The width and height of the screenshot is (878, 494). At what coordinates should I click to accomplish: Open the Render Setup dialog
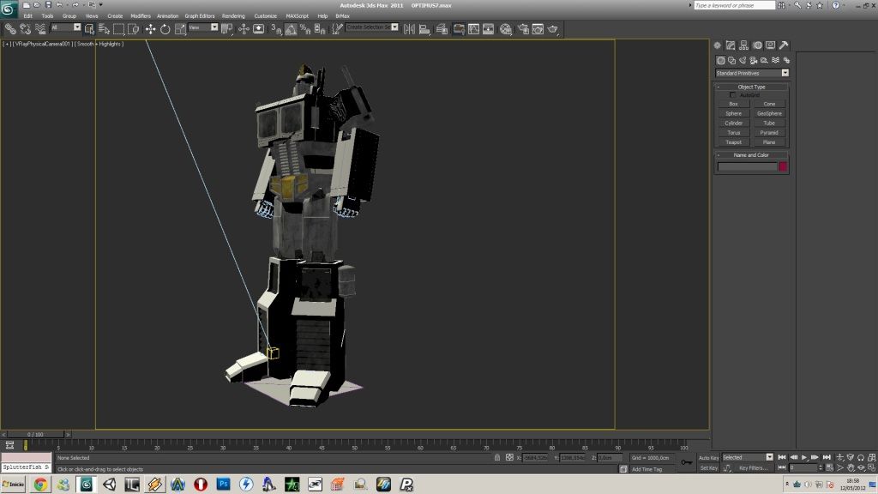[x=523, y=29]
